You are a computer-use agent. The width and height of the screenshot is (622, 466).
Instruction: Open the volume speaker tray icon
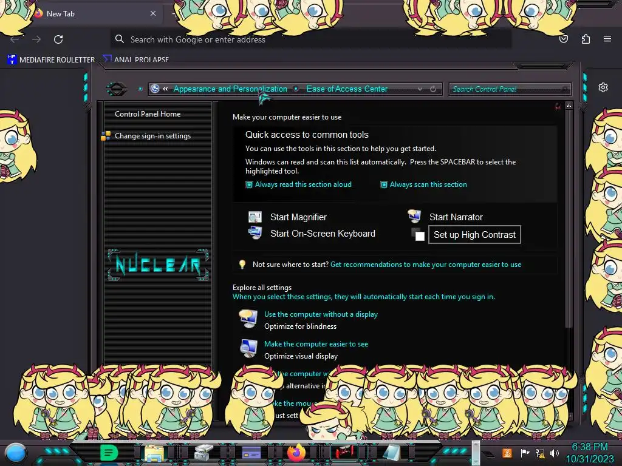coord(554,453)
